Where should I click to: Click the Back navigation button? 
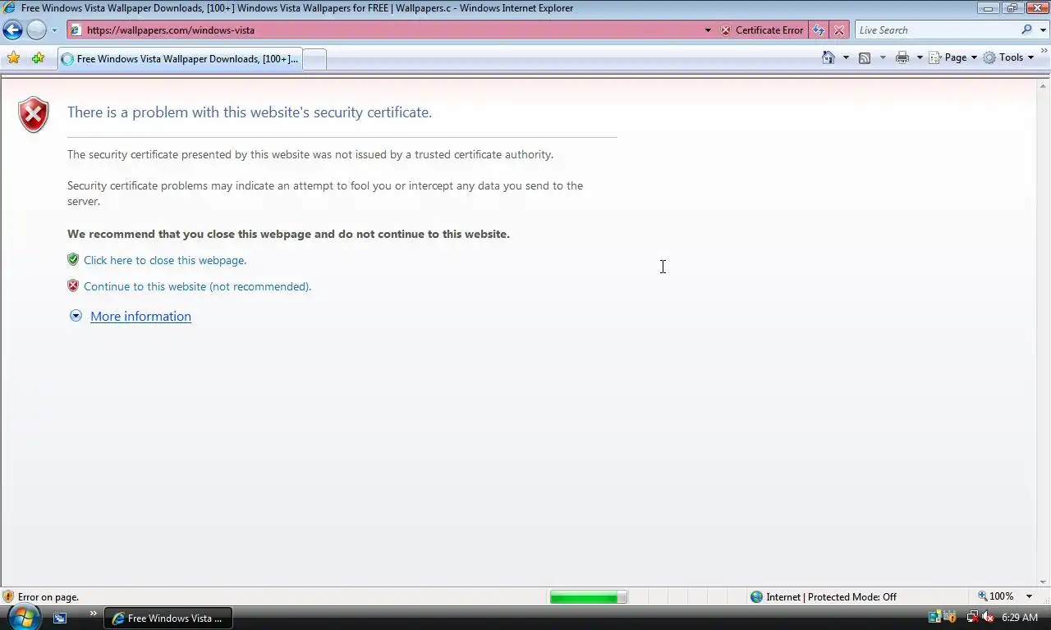coord(12,30)
